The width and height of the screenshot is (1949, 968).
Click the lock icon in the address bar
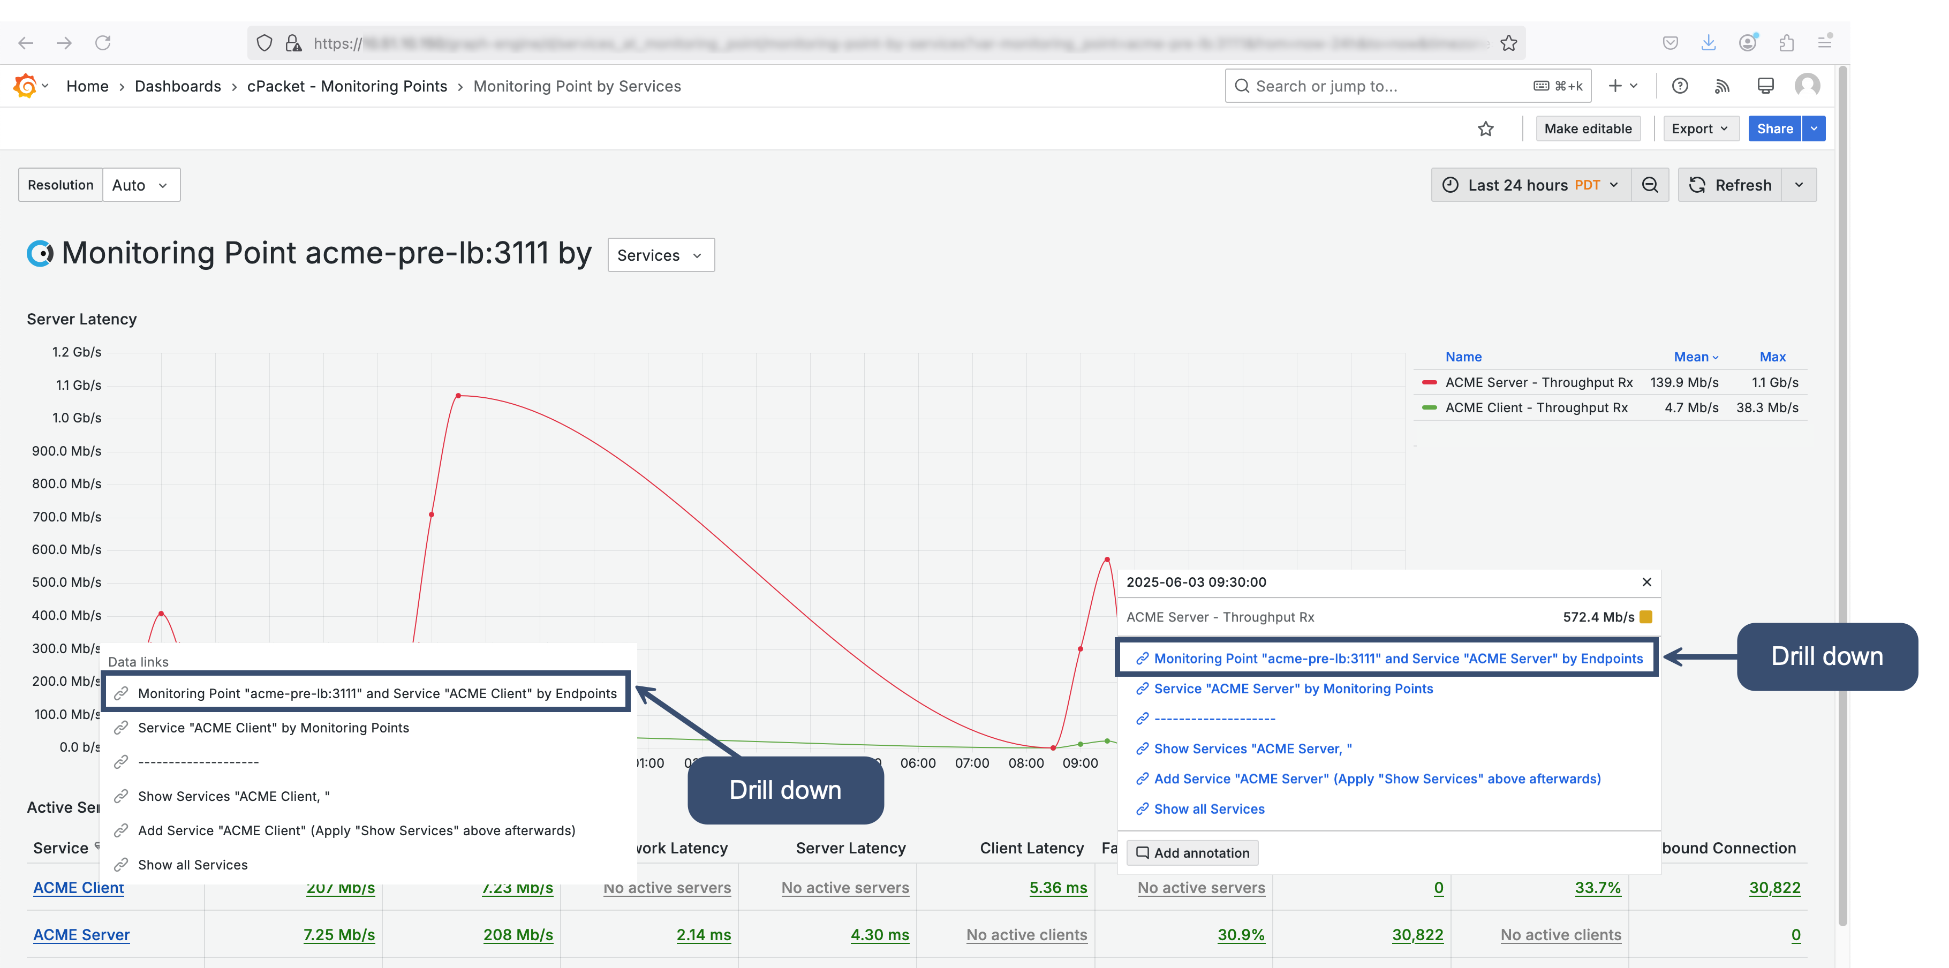[x=293, y=43]
